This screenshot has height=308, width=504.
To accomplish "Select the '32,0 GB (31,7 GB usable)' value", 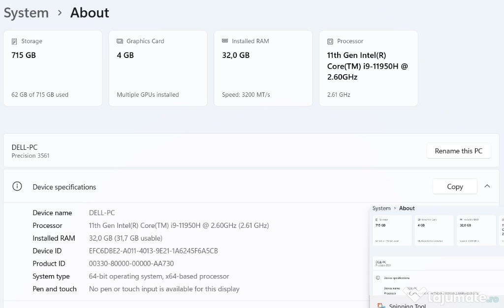I will (x=126, y=238).
